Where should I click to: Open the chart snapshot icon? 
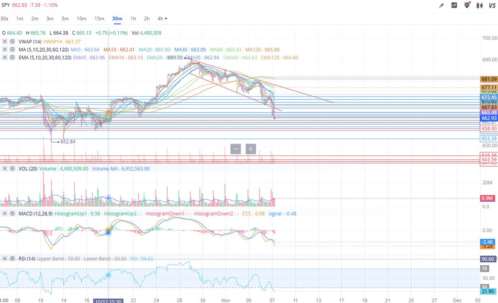pos(454,5)
